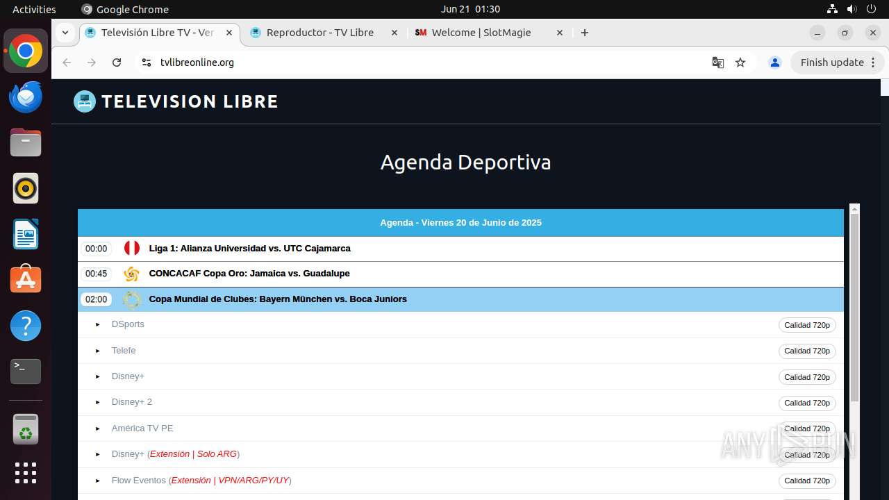
Task: Launch LibreOffice Writer from the dock
Action: point(26,234)
